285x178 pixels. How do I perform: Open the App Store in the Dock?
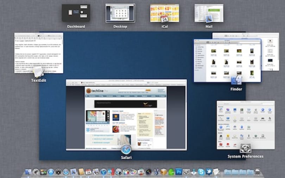click(51, 172)
